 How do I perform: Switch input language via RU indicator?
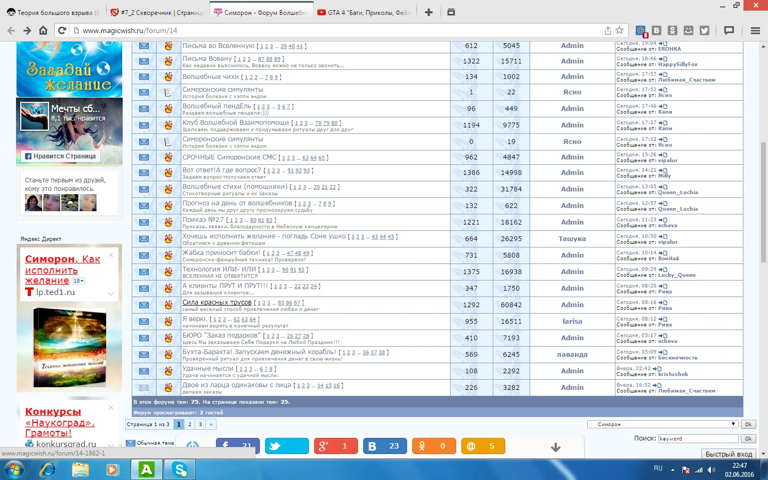click(658, 468)
